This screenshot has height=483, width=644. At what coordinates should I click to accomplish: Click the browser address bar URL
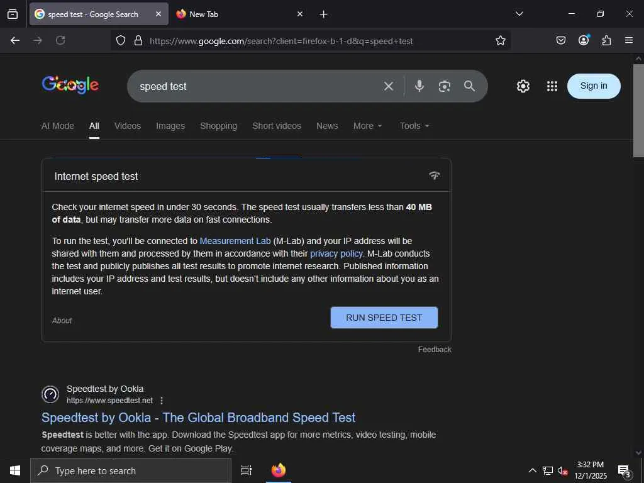point(281,41)
